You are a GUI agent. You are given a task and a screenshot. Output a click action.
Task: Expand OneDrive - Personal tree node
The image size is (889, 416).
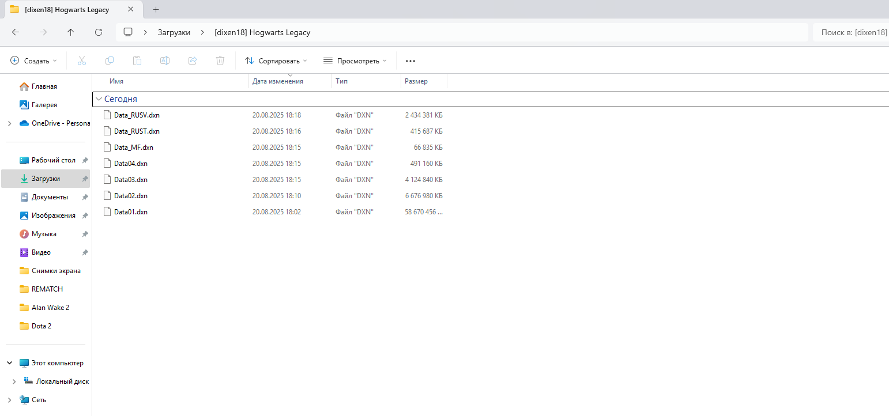[x=9, y=123]
